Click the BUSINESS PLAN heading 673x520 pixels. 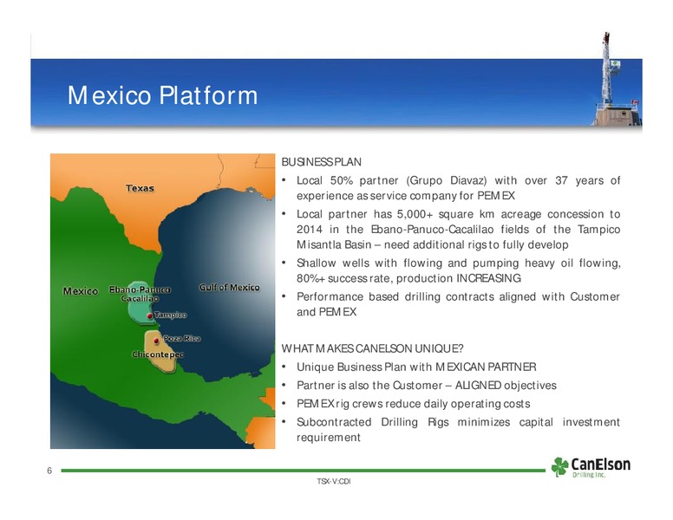click(x=322, y=162)
